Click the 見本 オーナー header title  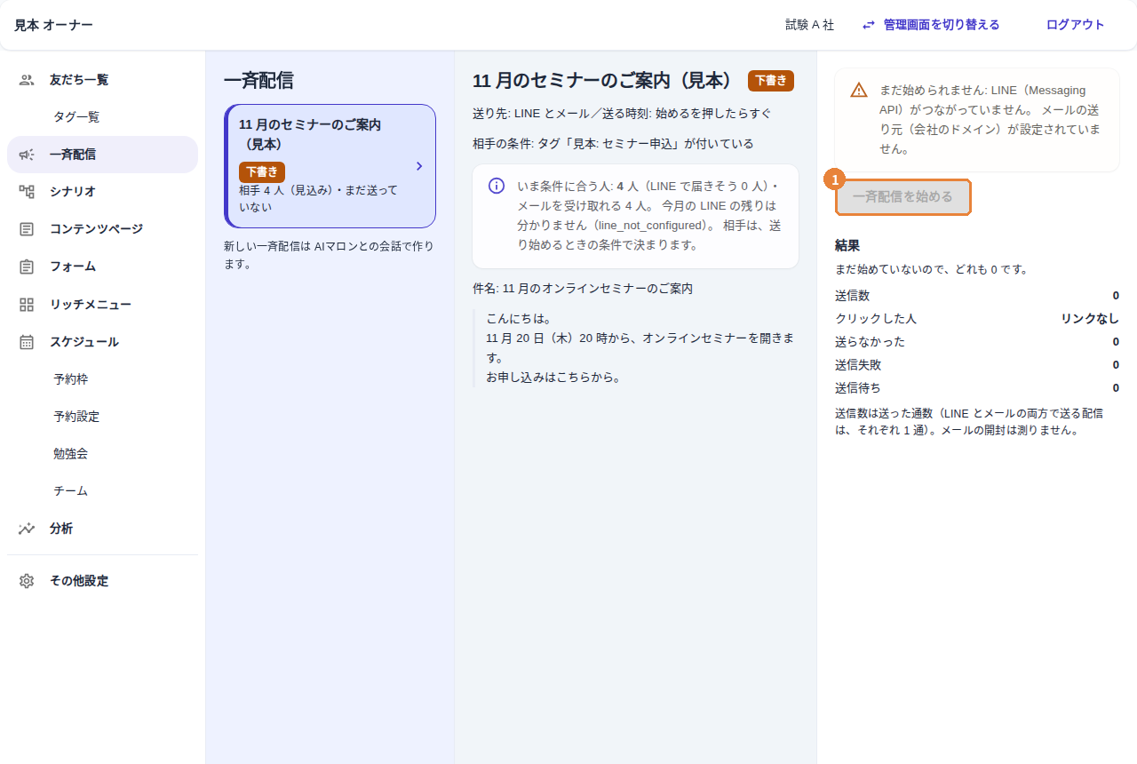click(x=53, y=25)
